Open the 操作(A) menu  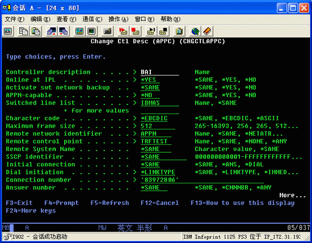click(119, 19)
